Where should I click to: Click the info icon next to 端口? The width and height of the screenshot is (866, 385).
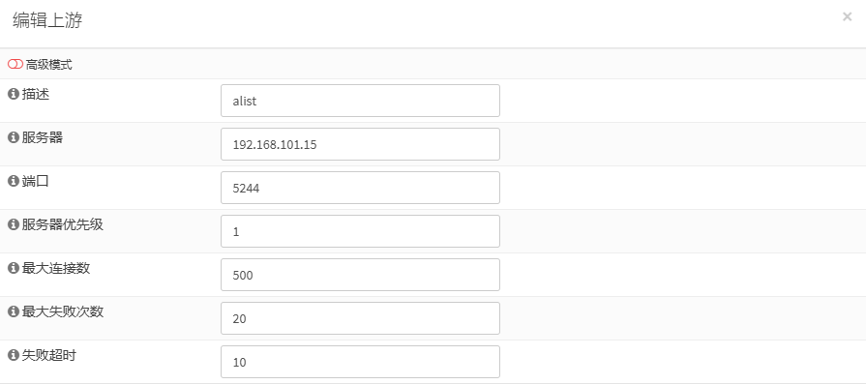point(14,181)
